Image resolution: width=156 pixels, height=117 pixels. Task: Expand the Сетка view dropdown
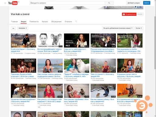pyautogui.click(x=139, y=28)
